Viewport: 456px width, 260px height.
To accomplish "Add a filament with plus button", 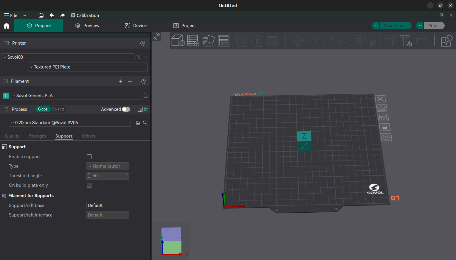I will coord(121,81).
